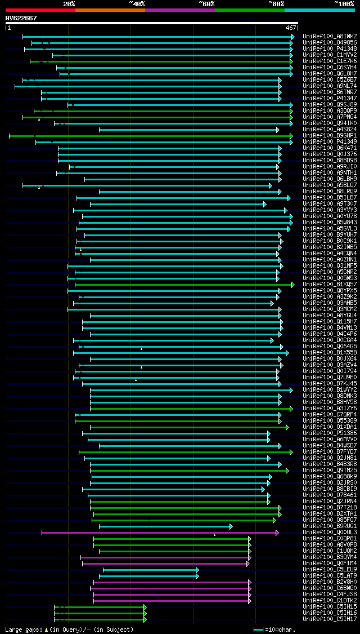This screenshot has width=360, height=634.
Task: Open hit UniRef100_C1MYV2
Action: tap(330, 55)
